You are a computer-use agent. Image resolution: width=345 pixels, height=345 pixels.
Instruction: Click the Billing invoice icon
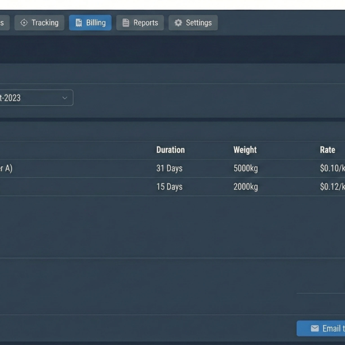(x=79, y=23)
